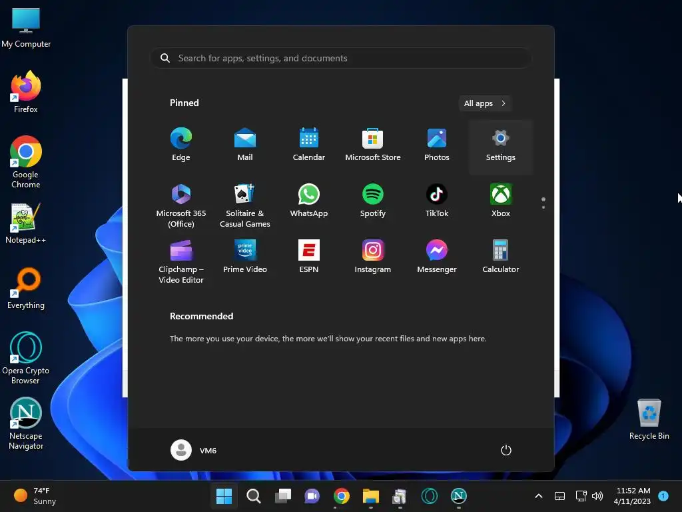Select My Computer desktop icon

coord(26,29)
